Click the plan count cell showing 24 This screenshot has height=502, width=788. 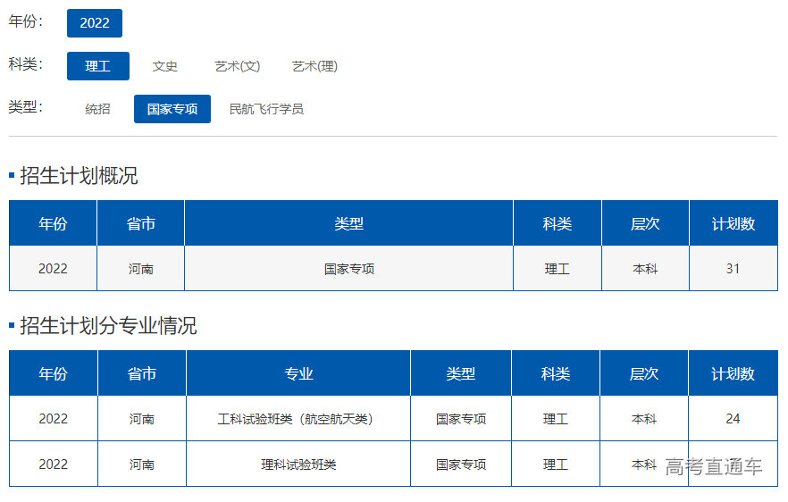point(733,418)
